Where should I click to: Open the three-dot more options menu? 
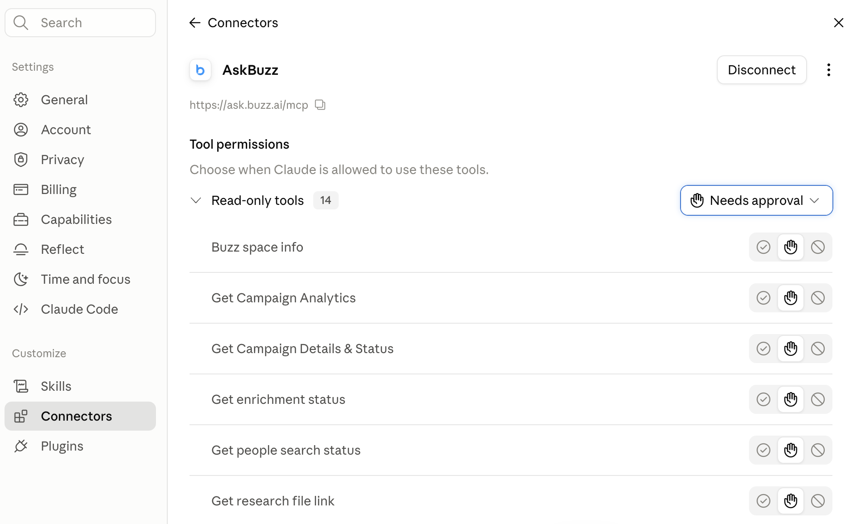pos(828,70)
